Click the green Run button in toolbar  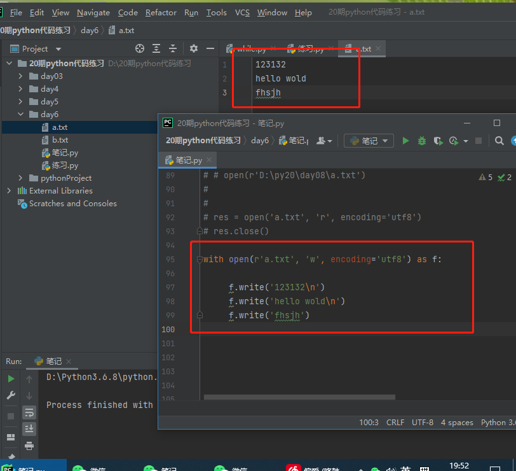(405, 141)
